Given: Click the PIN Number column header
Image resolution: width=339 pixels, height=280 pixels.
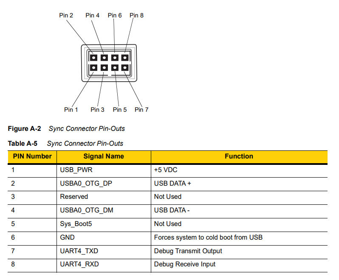Looking at the screenshot, I should tap(32, 156).
